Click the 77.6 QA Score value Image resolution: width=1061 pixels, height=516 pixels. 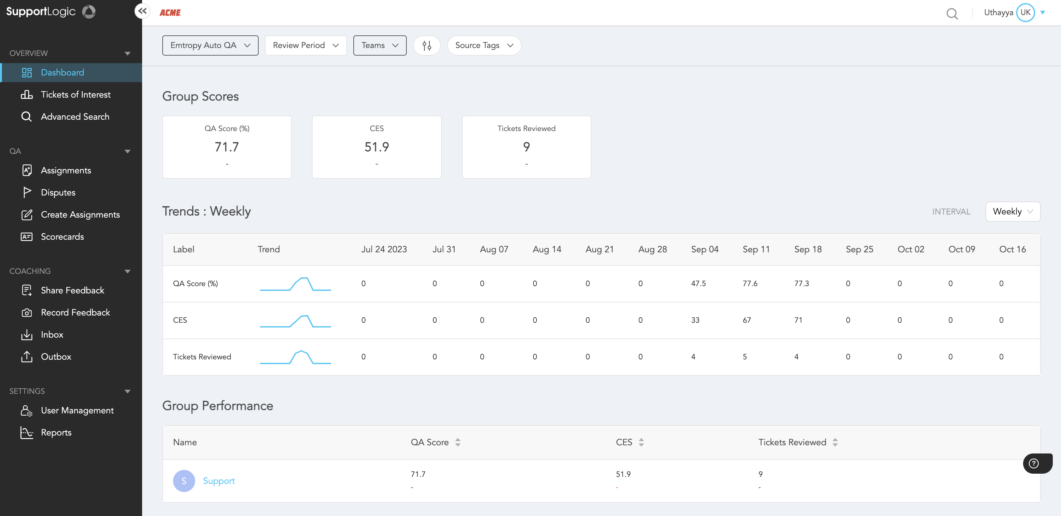750,284
